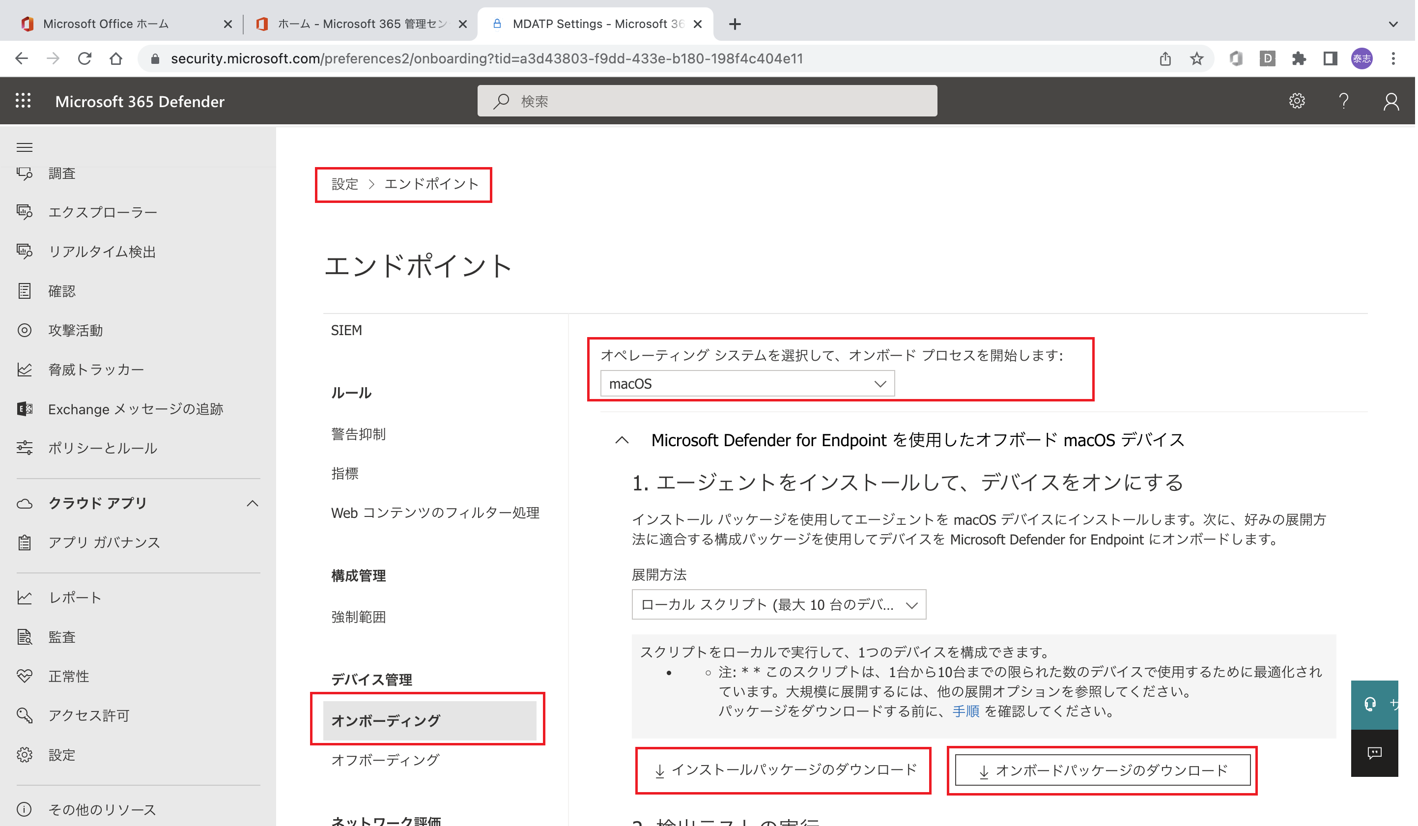Select the MDATP Settings browser tab
Viewport: 1418px width, 826px height.
596,24
